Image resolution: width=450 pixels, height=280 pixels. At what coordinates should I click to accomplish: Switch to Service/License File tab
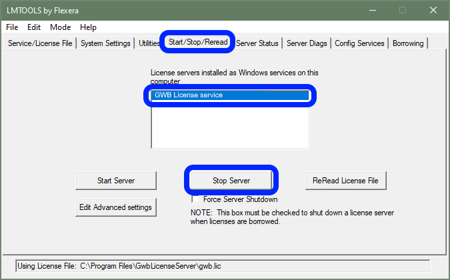coord(40,43)
